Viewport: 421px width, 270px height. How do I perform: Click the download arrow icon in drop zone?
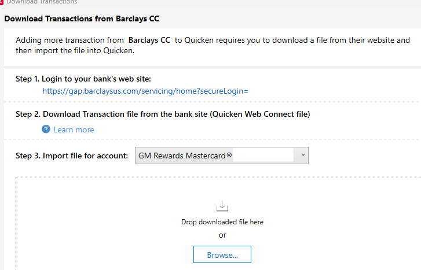click(x=222, y=206)
